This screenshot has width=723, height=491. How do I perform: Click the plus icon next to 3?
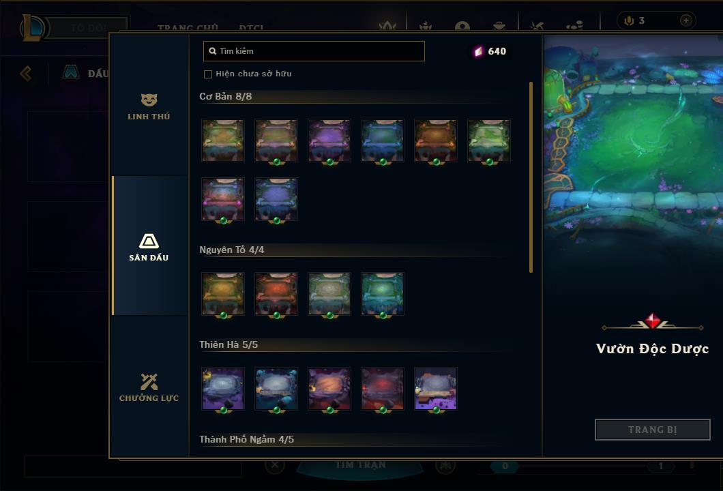point(686,20)
